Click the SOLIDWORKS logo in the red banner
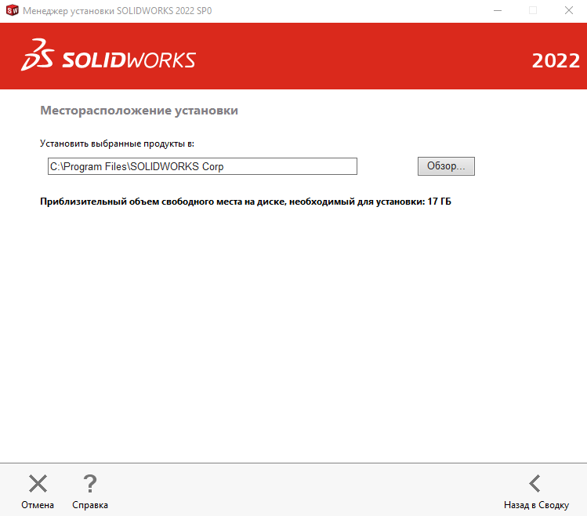The width and height of the screenshot is (587, 516). [109, 56]
